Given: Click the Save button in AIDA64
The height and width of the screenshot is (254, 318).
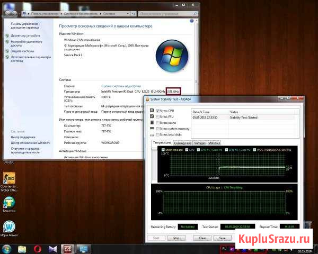Looking at the screenshot, I should (x=222, y=238).
